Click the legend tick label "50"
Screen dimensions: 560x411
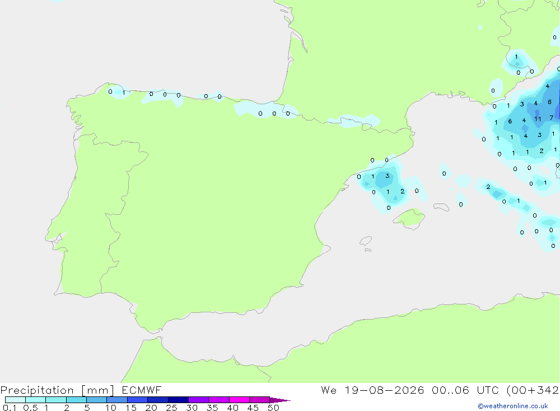click(273, 408)
